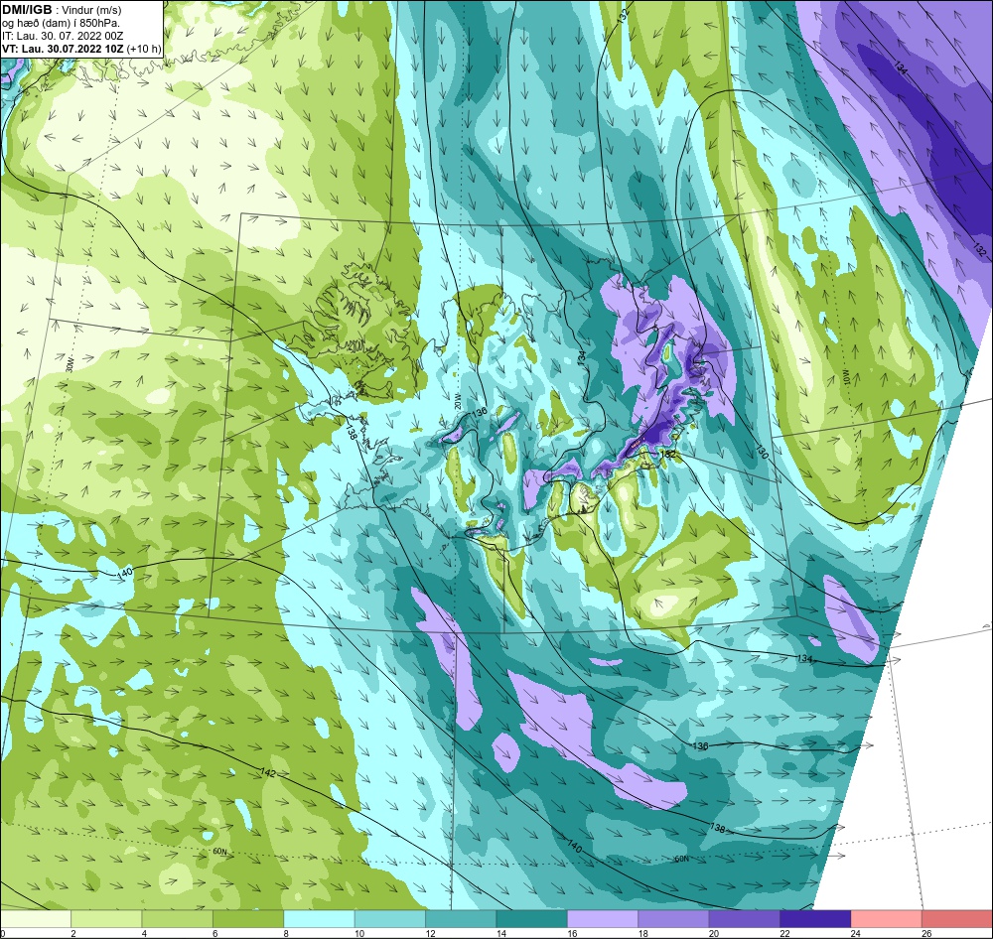This screenshot has width=993, height=939.
Task: Click the legend scale value 16
Action: click(x=572, y=933)
